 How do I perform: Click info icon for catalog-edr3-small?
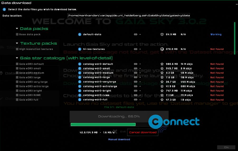tap(79, 68)
